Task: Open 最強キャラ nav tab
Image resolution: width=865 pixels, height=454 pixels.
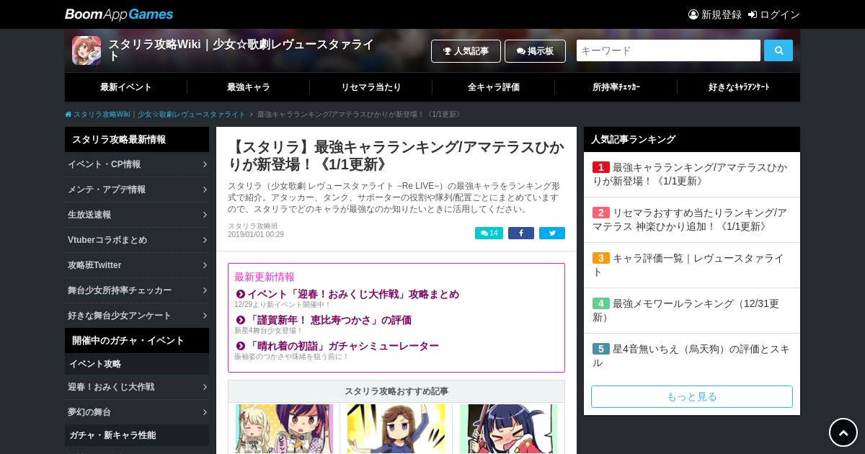Action: tap(249, 87)
